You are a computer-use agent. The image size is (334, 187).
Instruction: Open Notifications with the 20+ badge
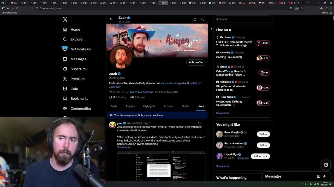click(x=77, y=49)
